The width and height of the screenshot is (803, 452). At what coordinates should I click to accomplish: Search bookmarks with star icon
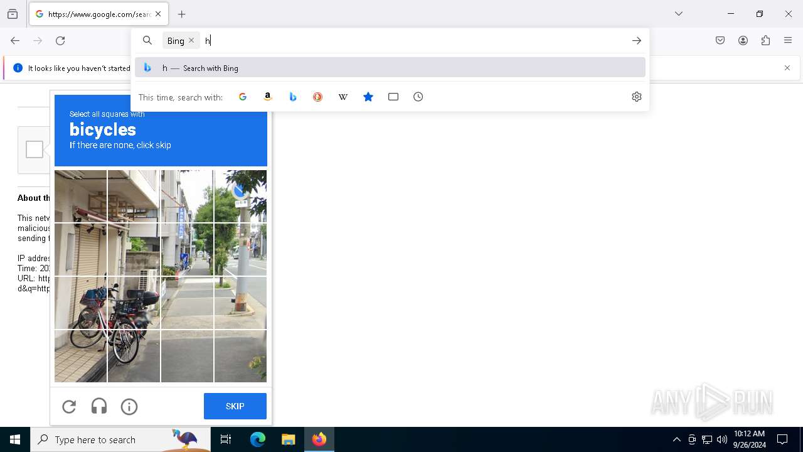[368, 97]
